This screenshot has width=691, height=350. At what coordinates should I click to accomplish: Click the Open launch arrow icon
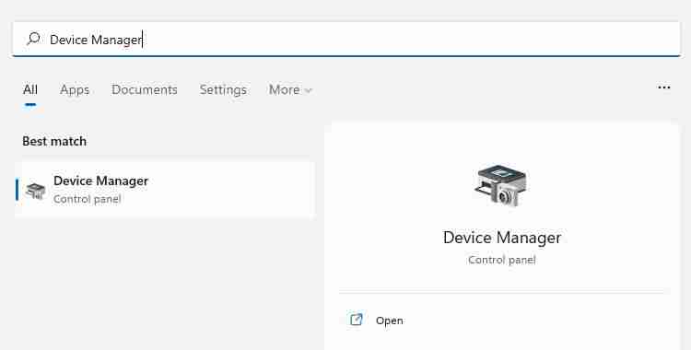click(356, 319)
